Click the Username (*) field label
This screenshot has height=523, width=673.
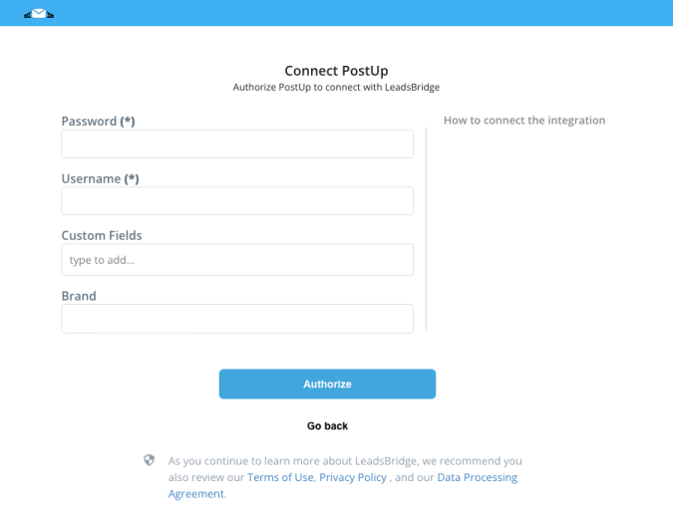(100, 178)
